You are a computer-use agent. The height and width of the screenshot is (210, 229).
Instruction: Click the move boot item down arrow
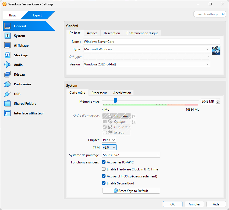coord(134,122)
